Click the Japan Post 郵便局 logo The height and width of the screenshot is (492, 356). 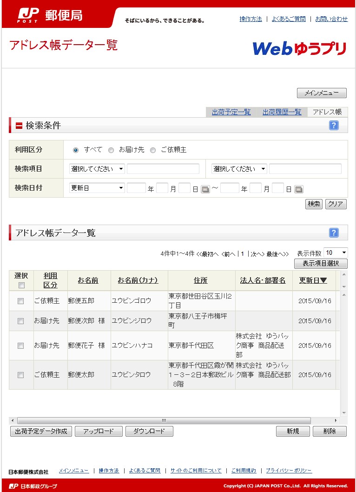(50, 15)
